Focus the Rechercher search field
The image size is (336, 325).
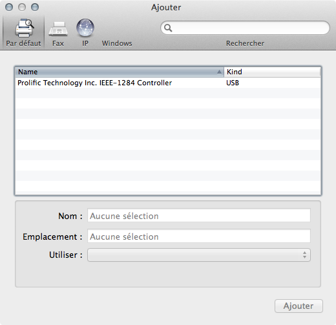(245, 28)
